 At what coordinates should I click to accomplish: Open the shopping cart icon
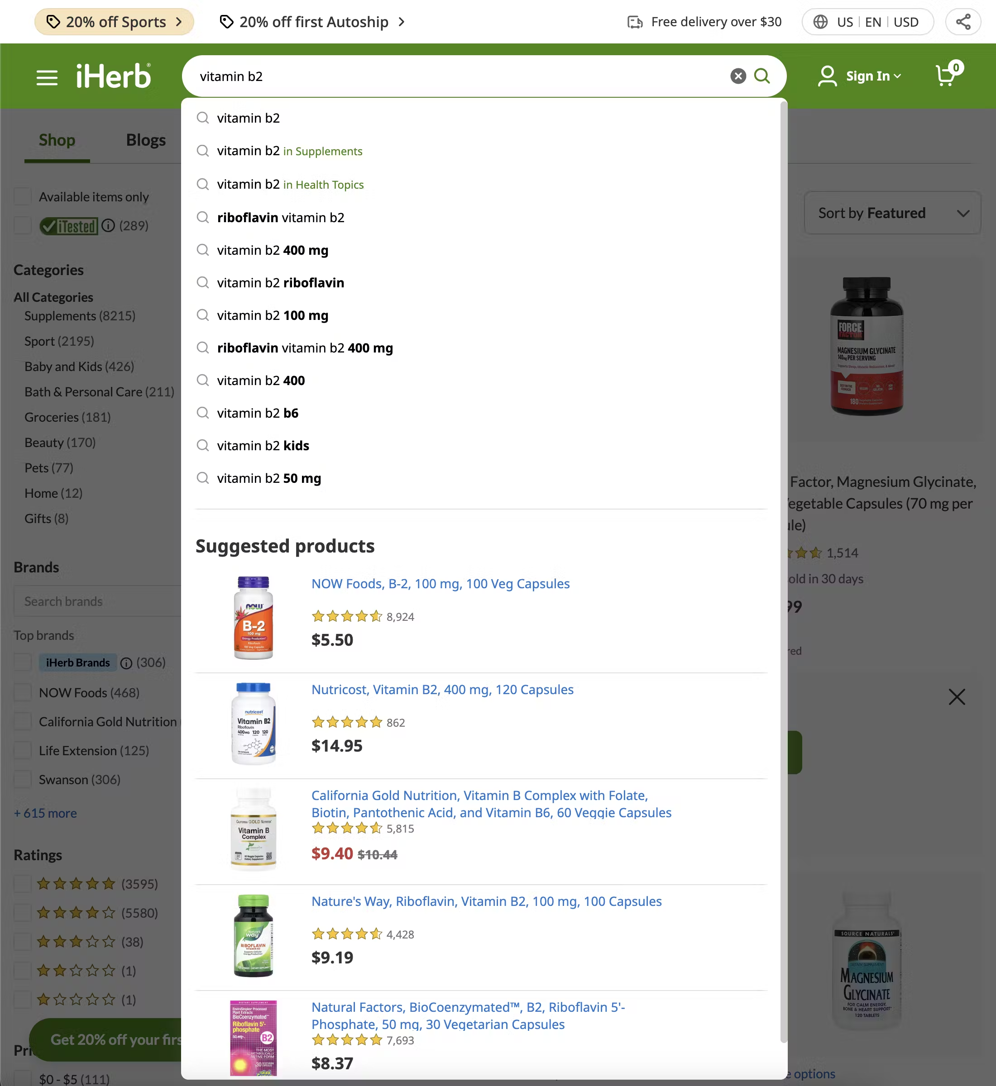pyautogui.click(x=946, y=76)
